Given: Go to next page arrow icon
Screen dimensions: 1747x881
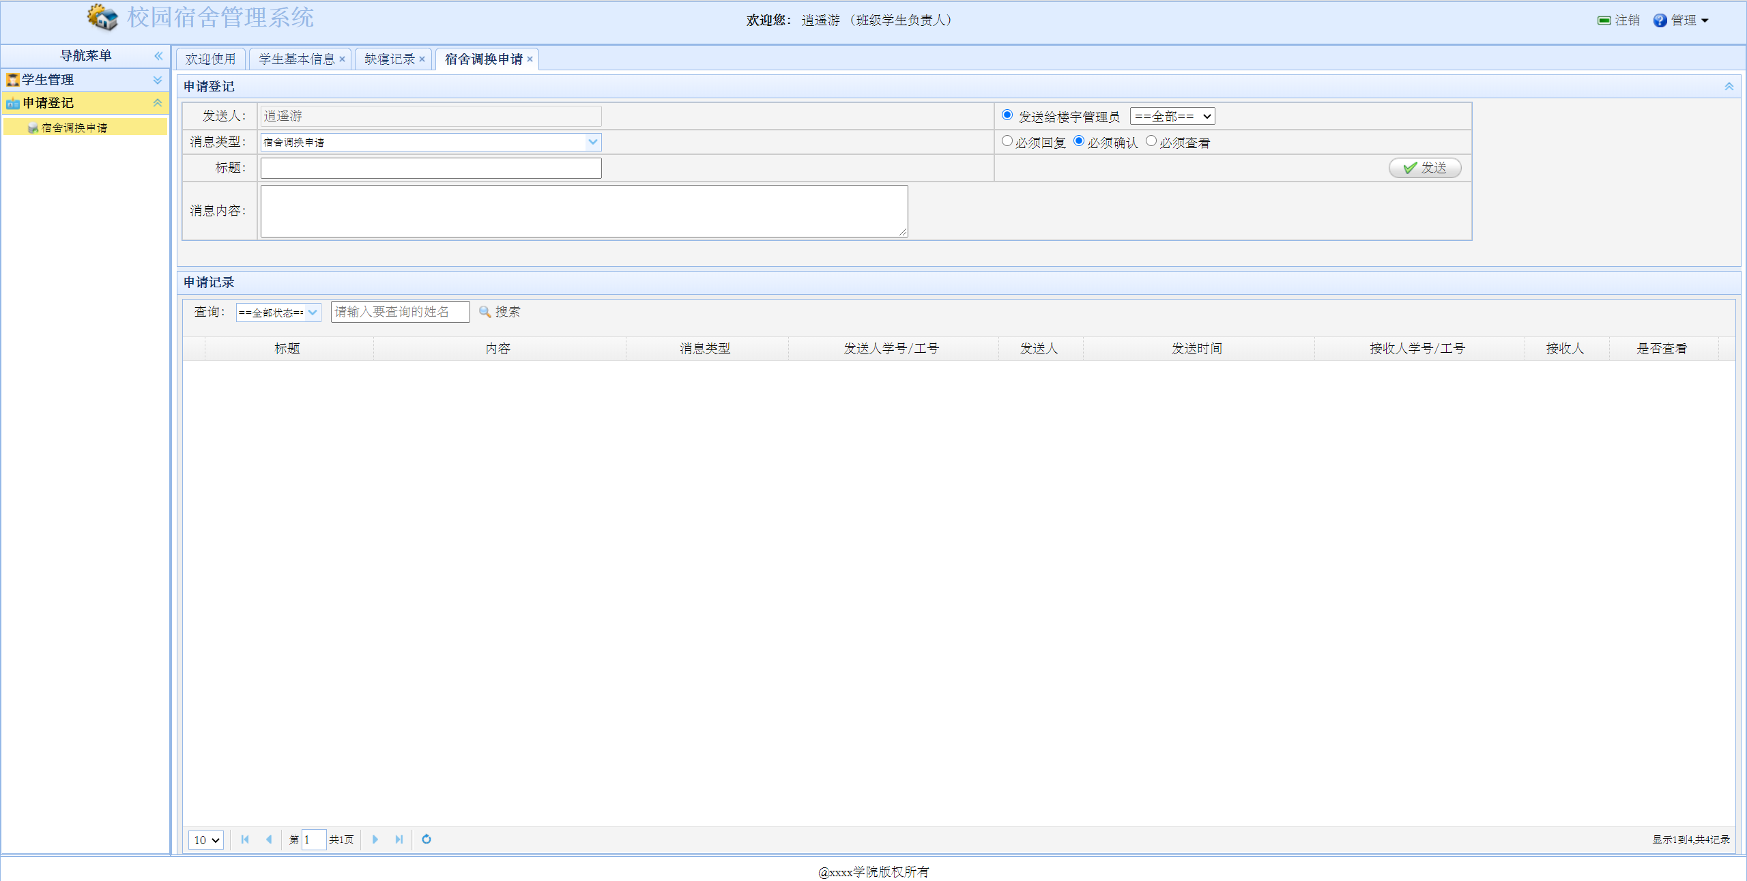Looking at the screenshot, I should pyautogui.click(x=375, y=839).
